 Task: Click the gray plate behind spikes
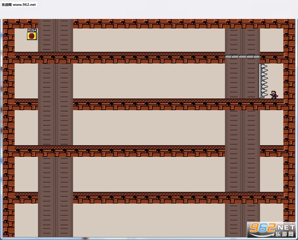coord(260,81)
